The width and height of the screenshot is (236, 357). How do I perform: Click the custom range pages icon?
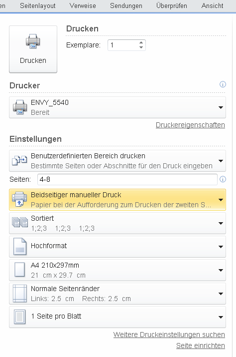coord(19,160)
